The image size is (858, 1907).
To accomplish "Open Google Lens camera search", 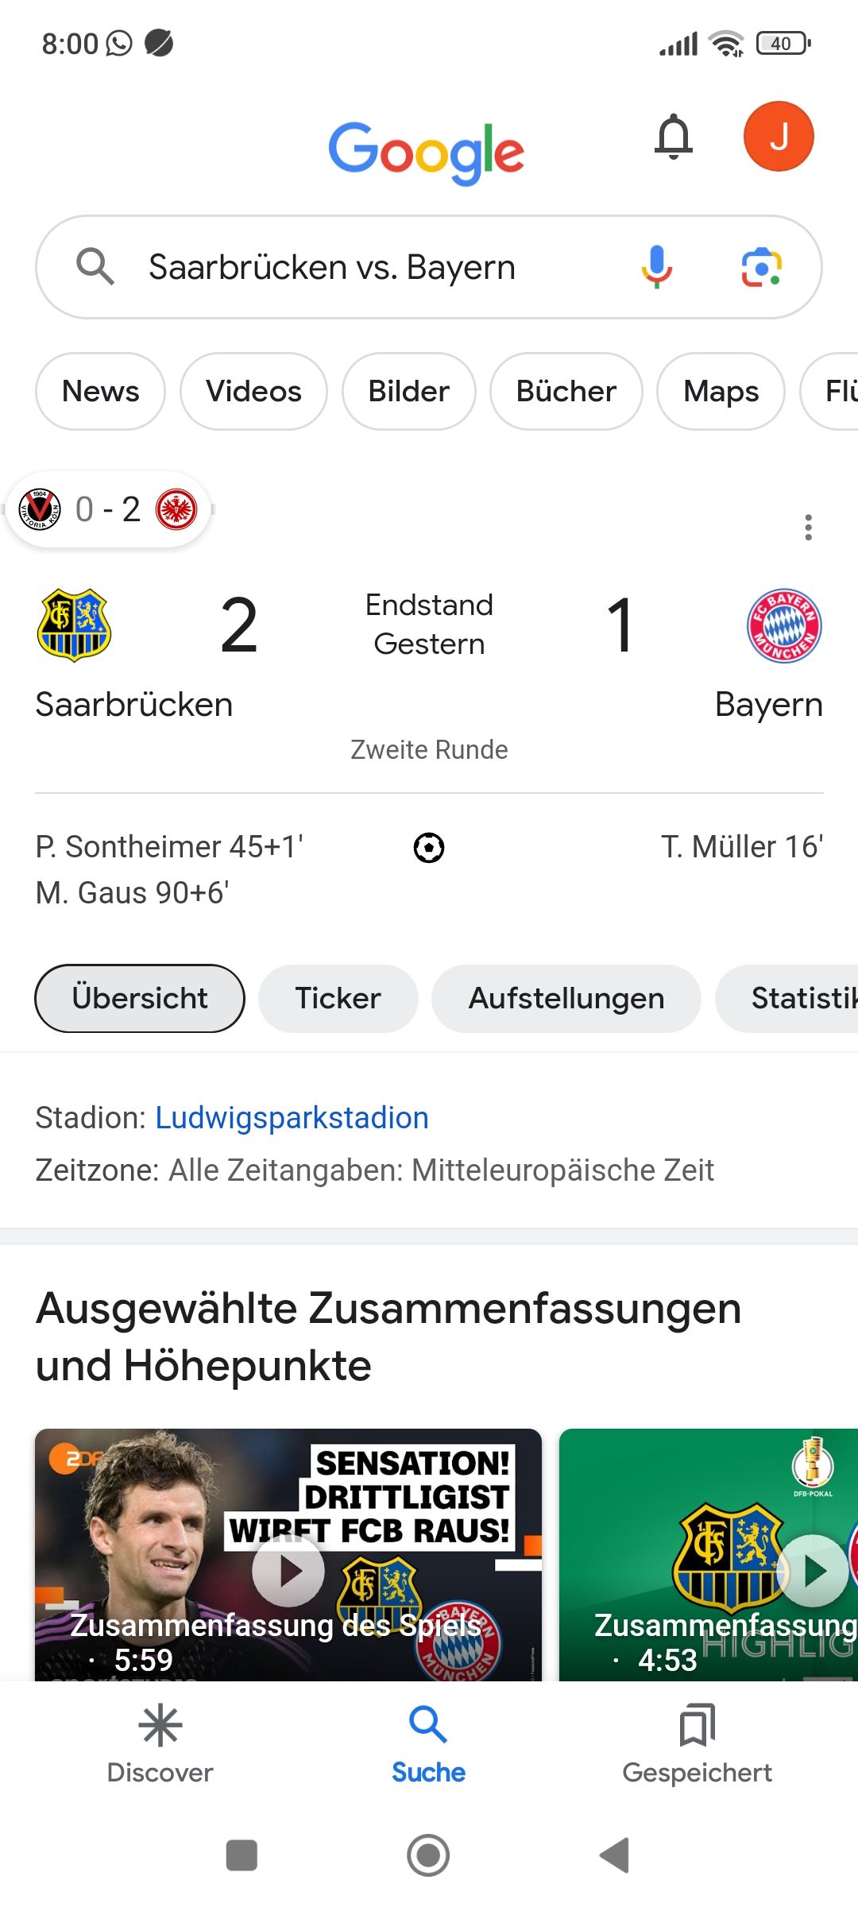I will 761,267.
